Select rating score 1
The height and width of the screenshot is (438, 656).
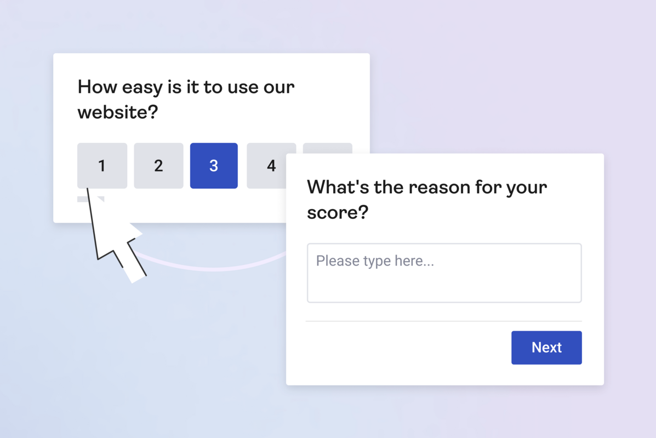pyautogui.click(x=102, y=165)
